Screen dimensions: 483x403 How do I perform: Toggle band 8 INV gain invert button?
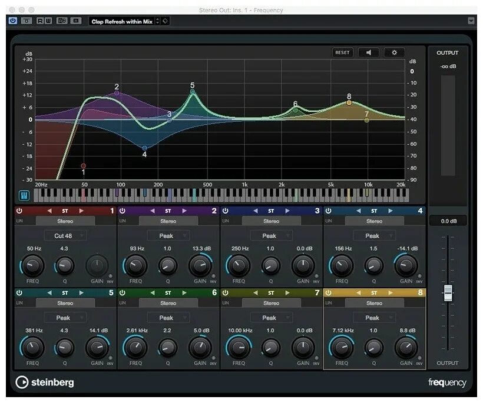(x=419, y=358)
